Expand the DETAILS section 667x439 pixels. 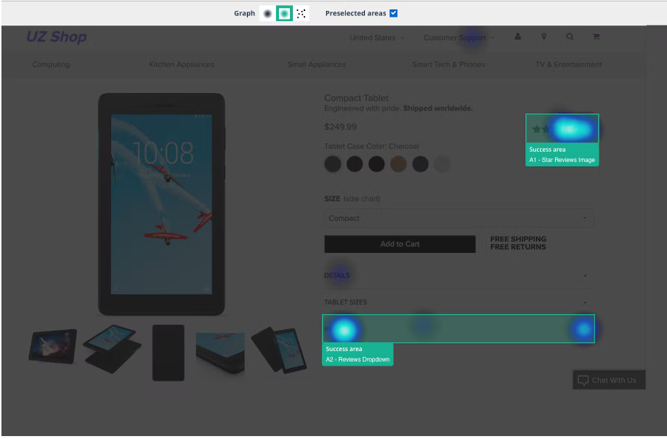pyautogui.click(x=459, y=275)
